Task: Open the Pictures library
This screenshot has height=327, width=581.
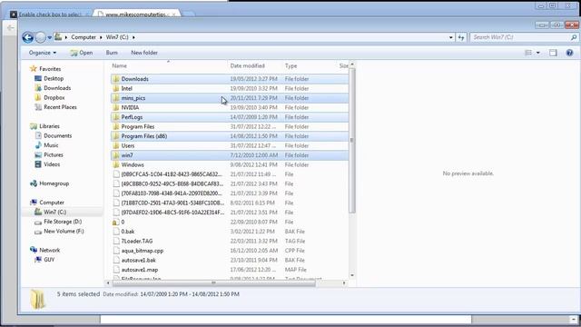Action: (x=54, y=154)
